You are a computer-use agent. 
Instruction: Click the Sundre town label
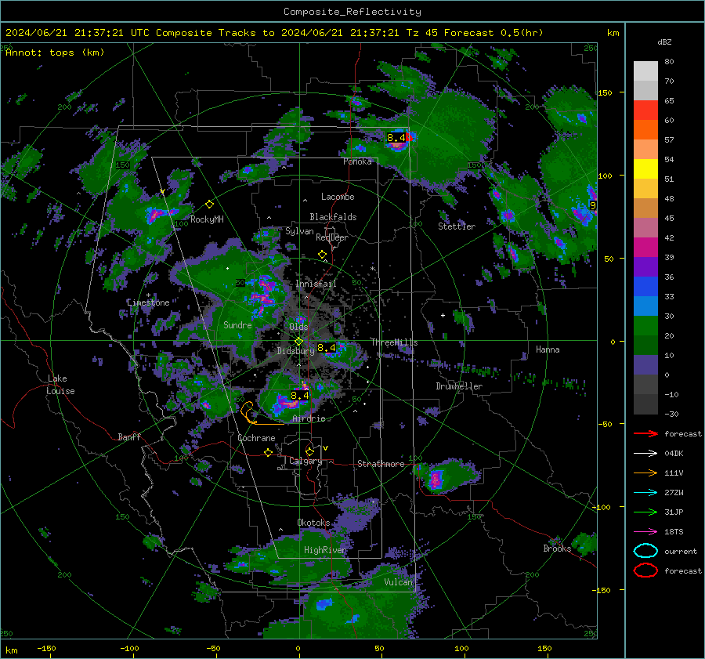pyautogui.click(x=237, y=325)
